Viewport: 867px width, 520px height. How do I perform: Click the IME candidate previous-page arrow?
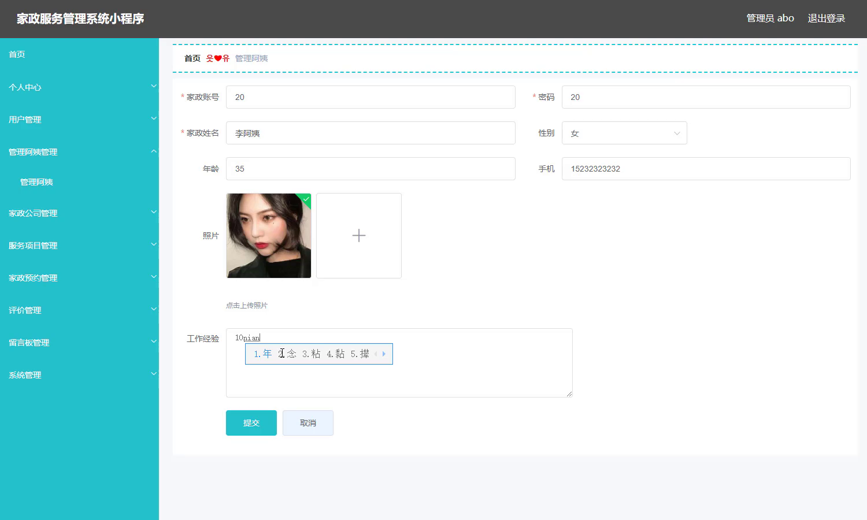pos(376,354)
